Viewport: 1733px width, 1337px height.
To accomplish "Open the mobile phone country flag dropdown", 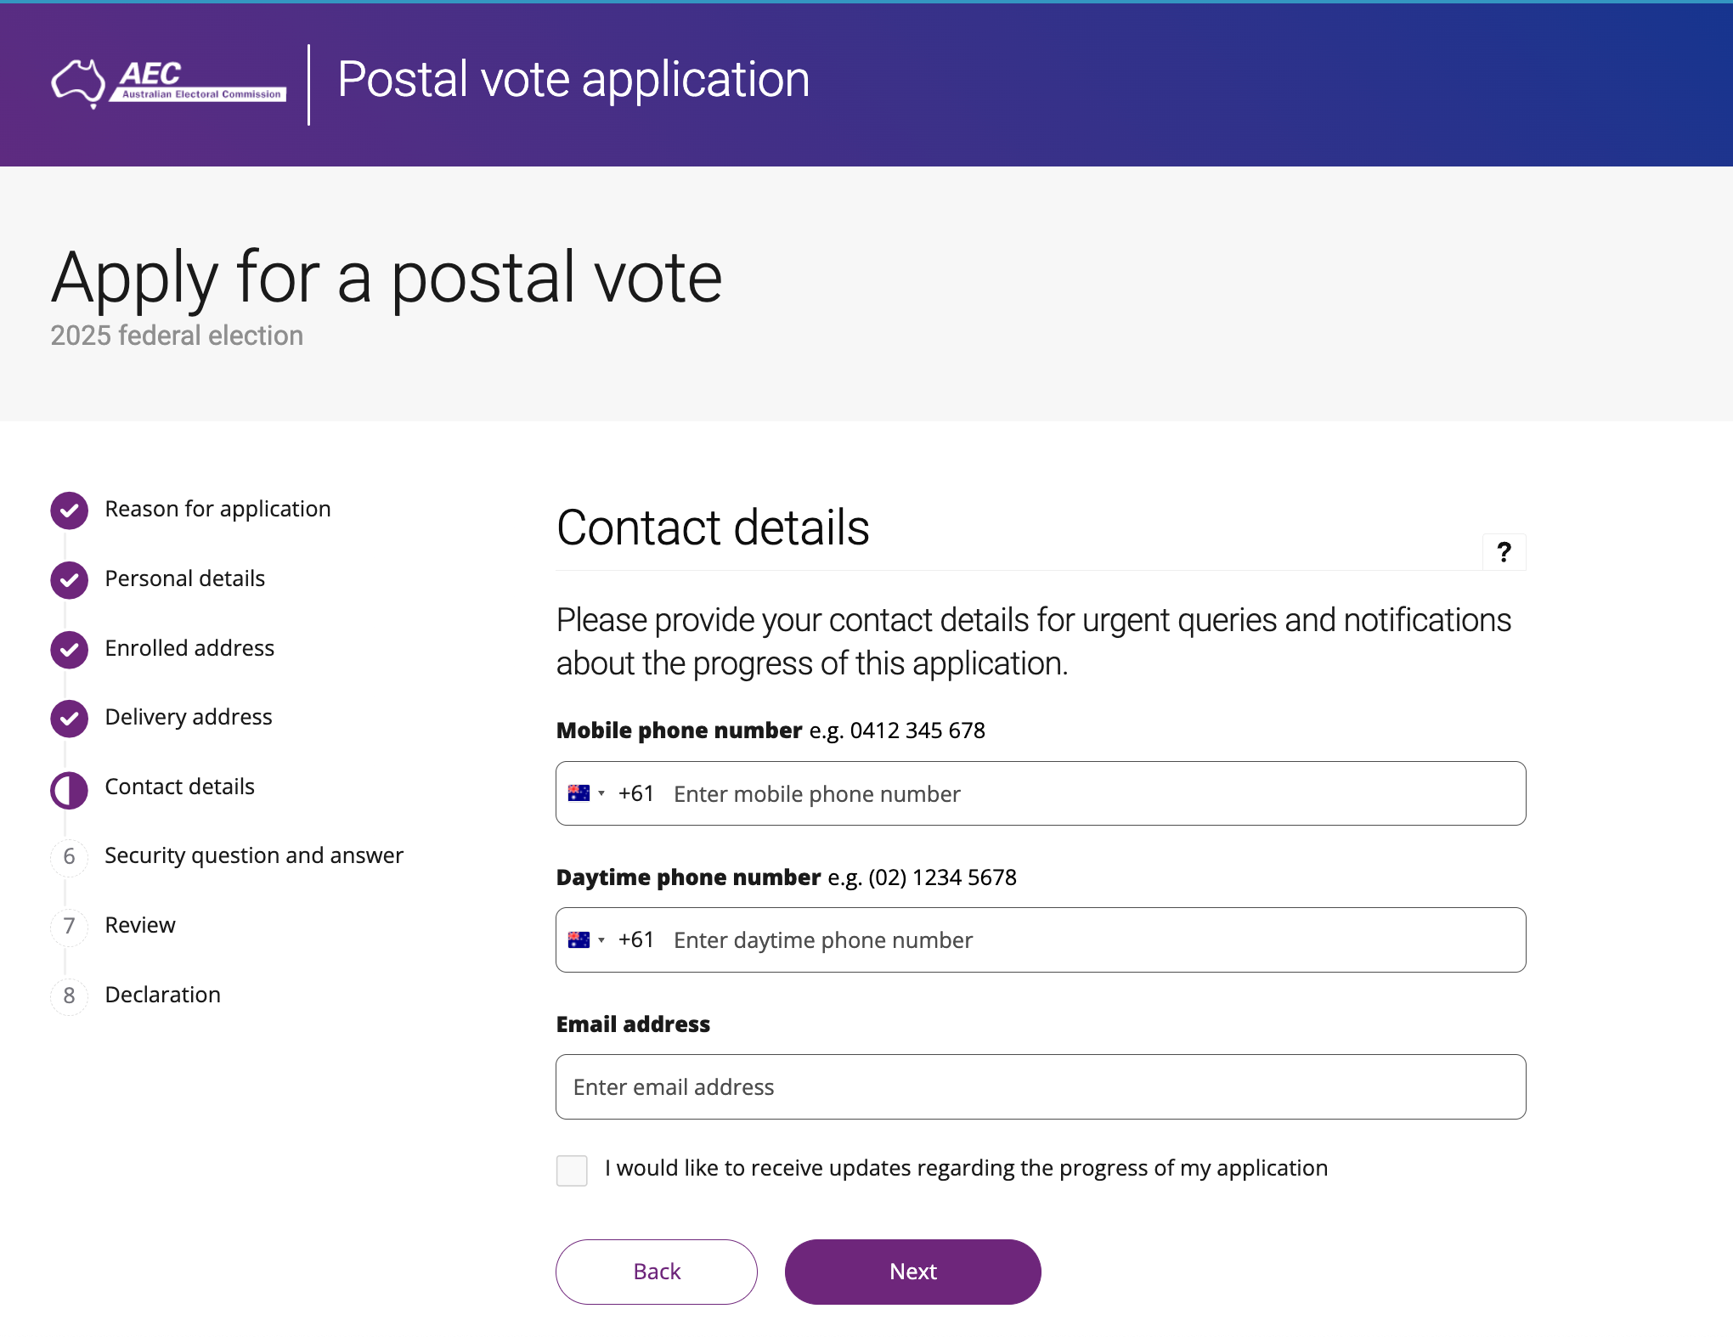I will click(x=586, y=793).
